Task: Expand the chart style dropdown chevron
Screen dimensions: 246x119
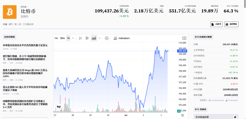Action: [x=99, y=38]
